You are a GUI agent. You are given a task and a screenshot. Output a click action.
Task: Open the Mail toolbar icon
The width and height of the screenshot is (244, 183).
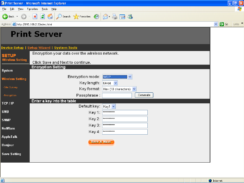(x=106, y=16)
